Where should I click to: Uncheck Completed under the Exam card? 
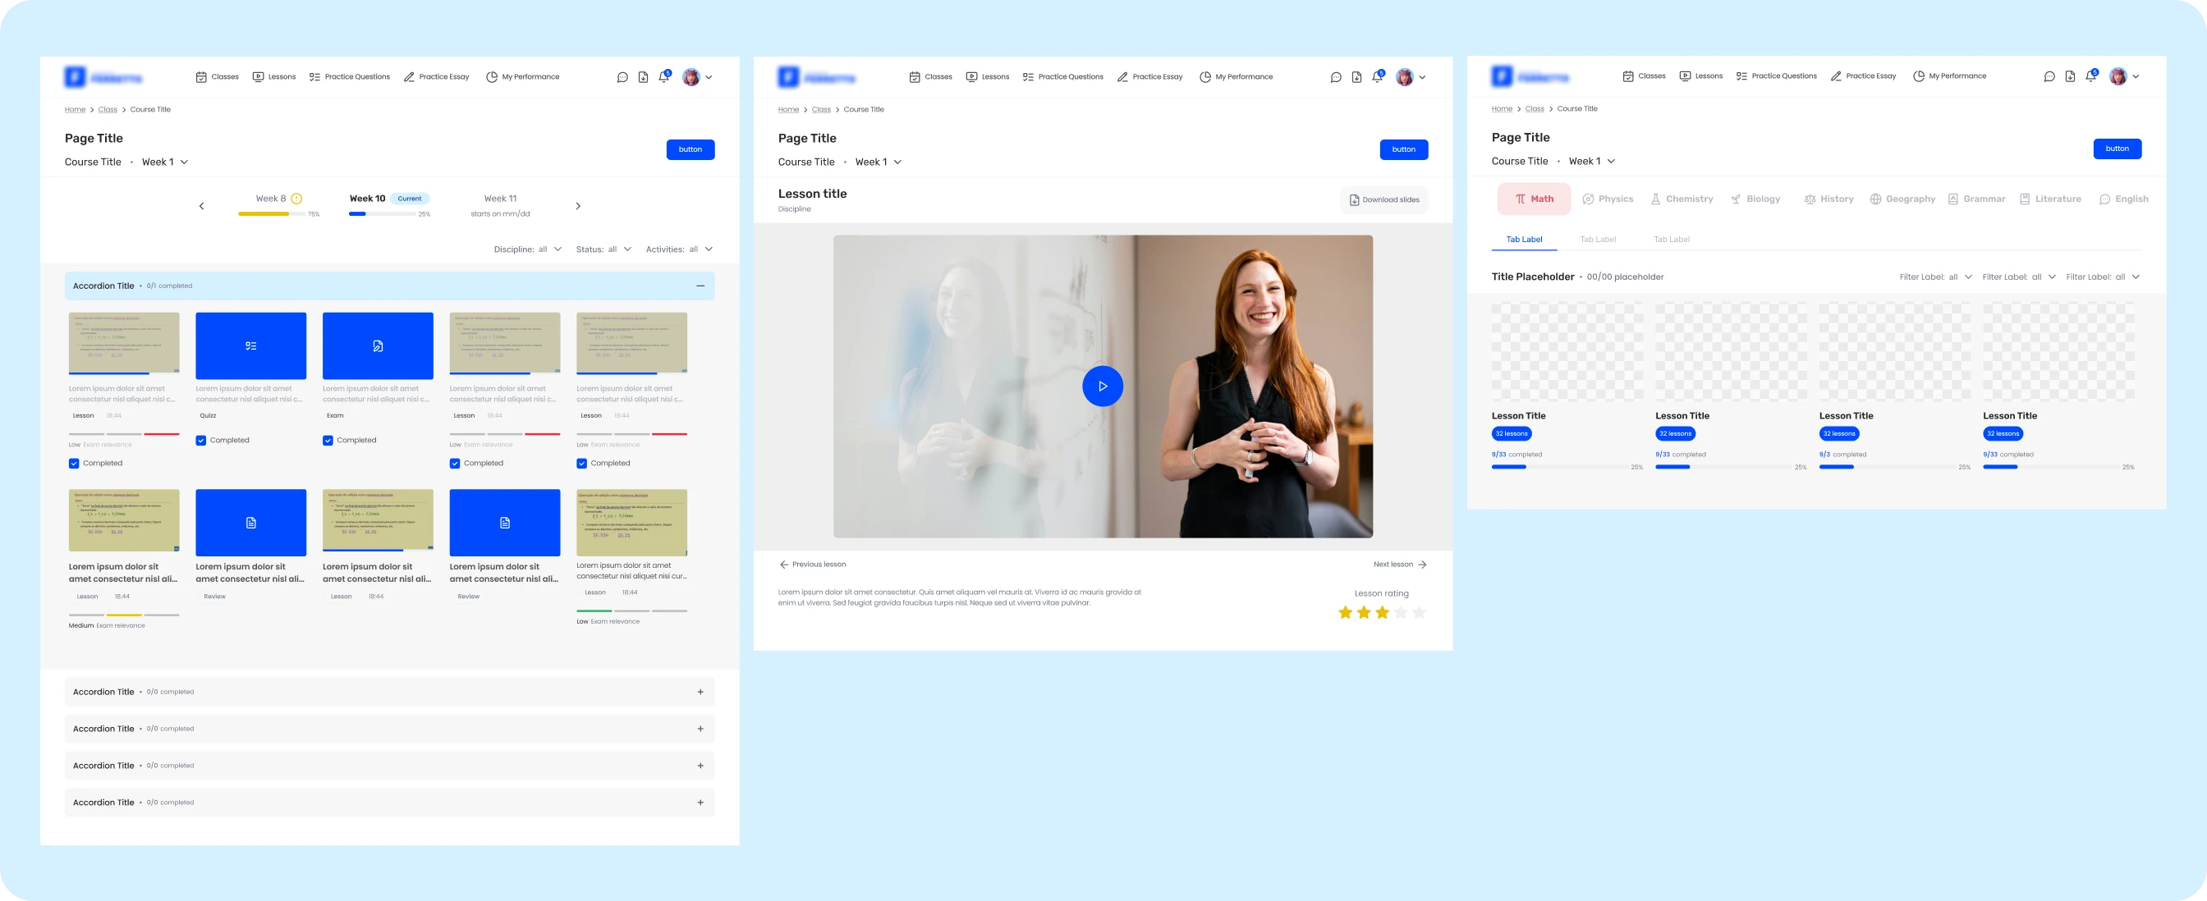point(328,440)
